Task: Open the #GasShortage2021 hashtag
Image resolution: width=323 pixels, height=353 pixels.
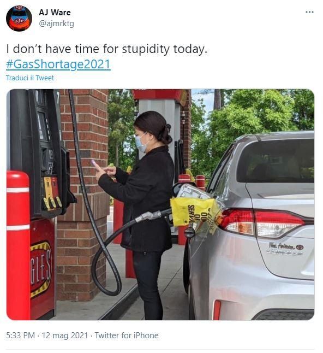Action: click(58, 64)
